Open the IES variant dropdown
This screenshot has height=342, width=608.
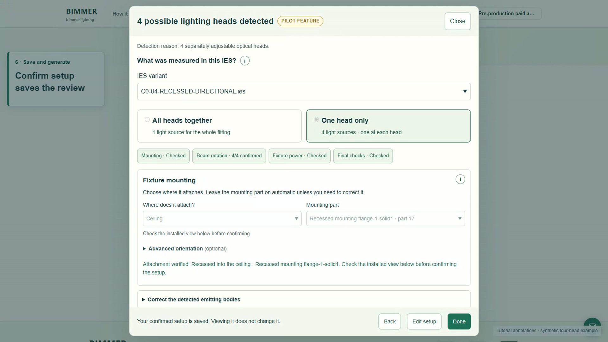304,92
